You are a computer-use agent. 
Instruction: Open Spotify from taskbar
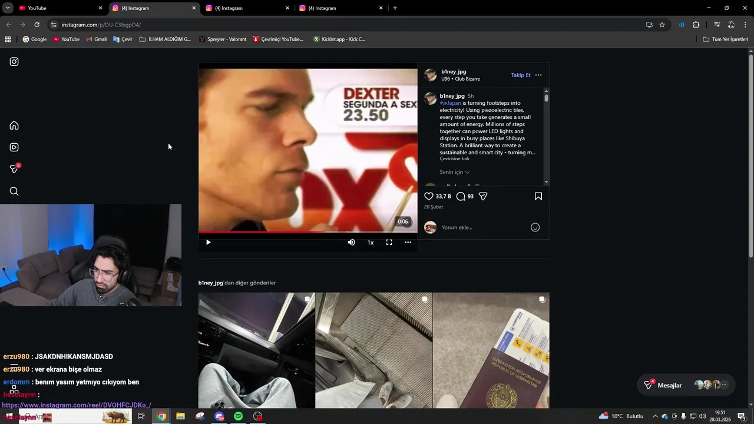pyautogui.click(x=238, y=416)
